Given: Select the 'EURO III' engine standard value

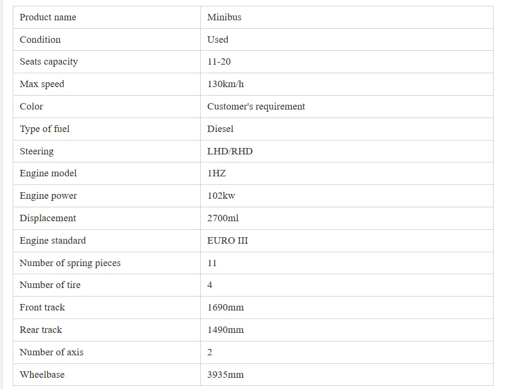Looking at the screenshot, I should click(228, 240).
